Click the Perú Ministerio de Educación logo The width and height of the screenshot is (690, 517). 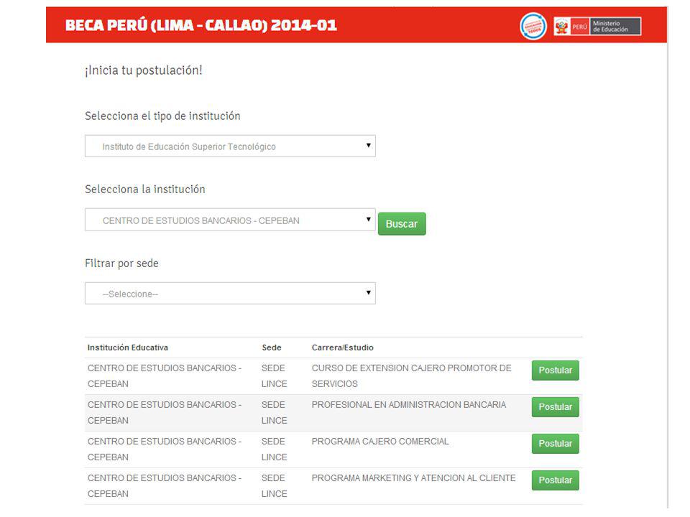597,27
